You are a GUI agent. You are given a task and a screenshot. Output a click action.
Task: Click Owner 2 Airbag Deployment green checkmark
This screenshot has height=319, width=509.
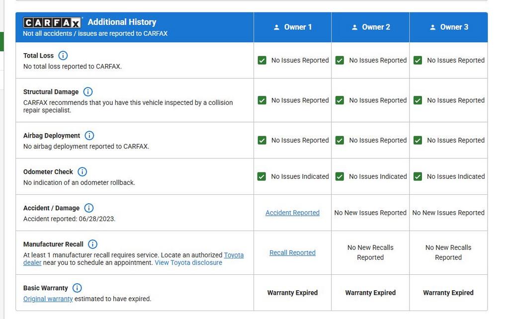[340, 141]
